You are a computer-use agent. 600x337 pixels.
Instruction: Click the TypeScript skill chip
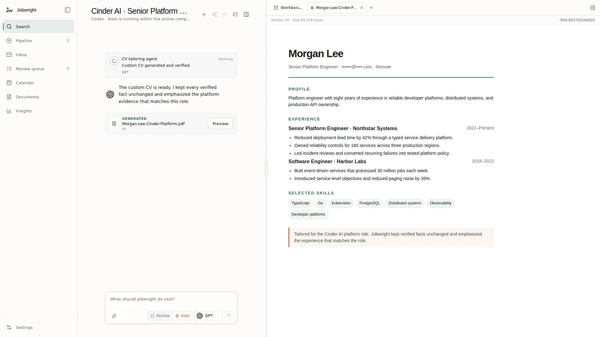click(300, 203)
